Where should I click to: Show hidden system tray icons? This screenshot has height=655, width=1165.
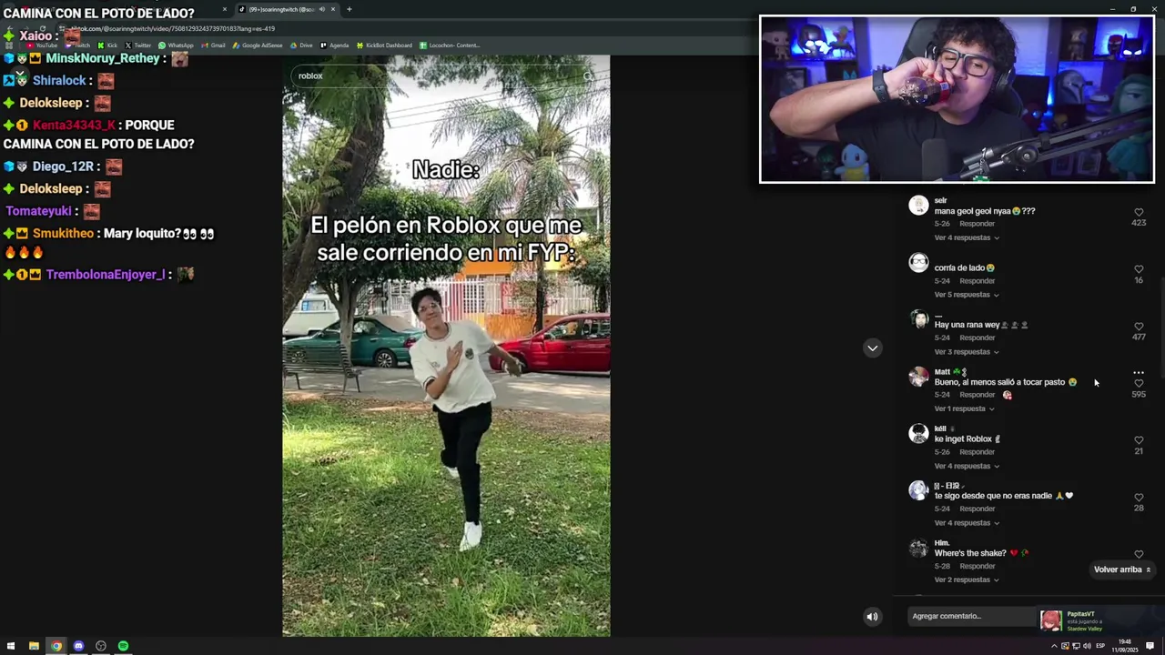click(x=1054, y=646)
